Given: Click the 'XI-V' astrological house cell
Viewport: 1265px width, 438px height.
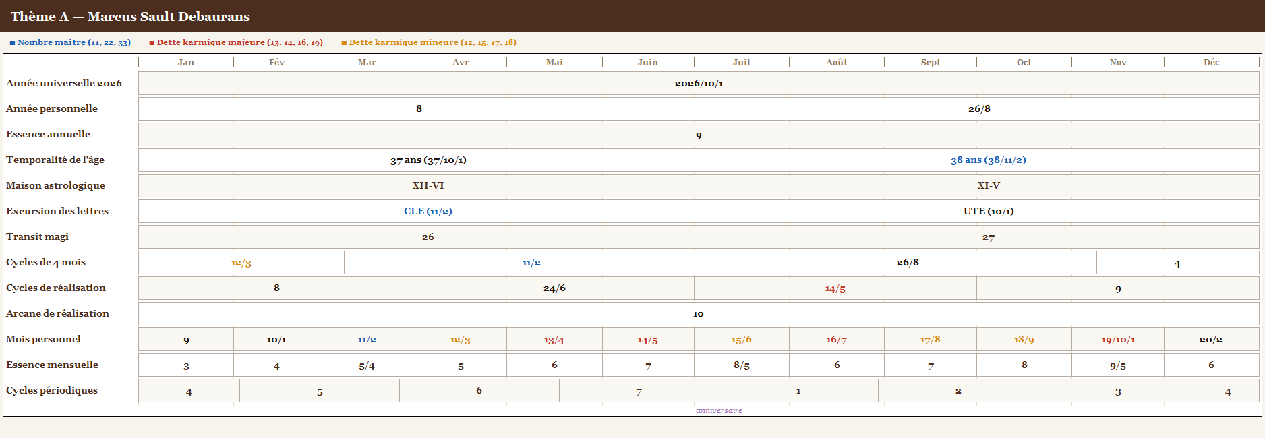Looking at the screenshot, I should click(x=989, y=186).
